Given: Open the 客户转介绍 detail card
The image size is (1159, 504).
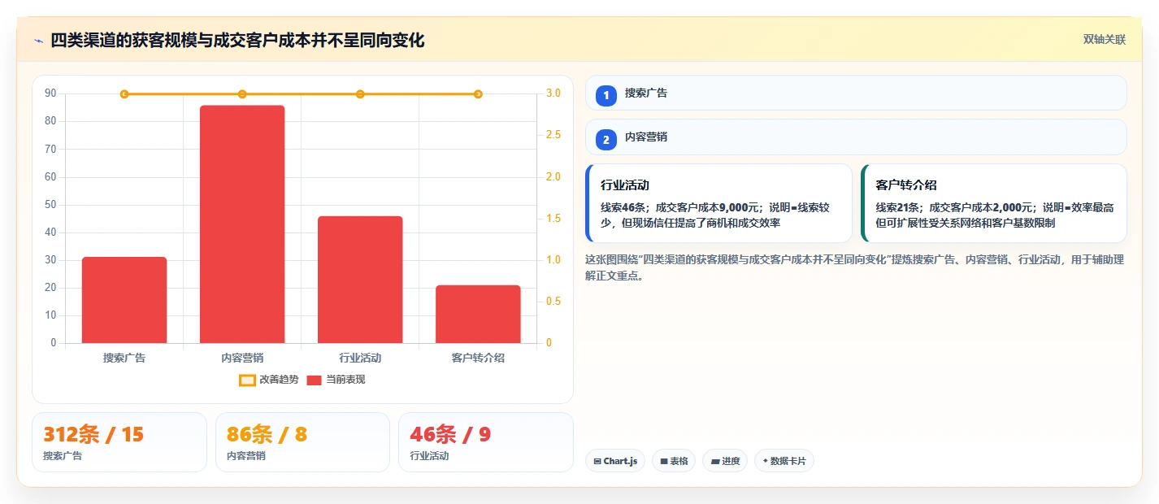Looking at the screenshot, I should point(994,203).
